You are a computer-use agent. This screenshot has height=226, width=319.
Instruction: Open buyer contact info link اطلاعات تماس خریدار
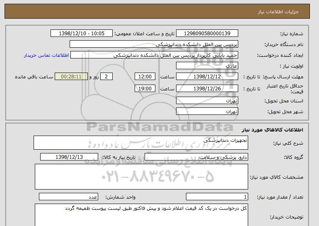coord(46,55)
